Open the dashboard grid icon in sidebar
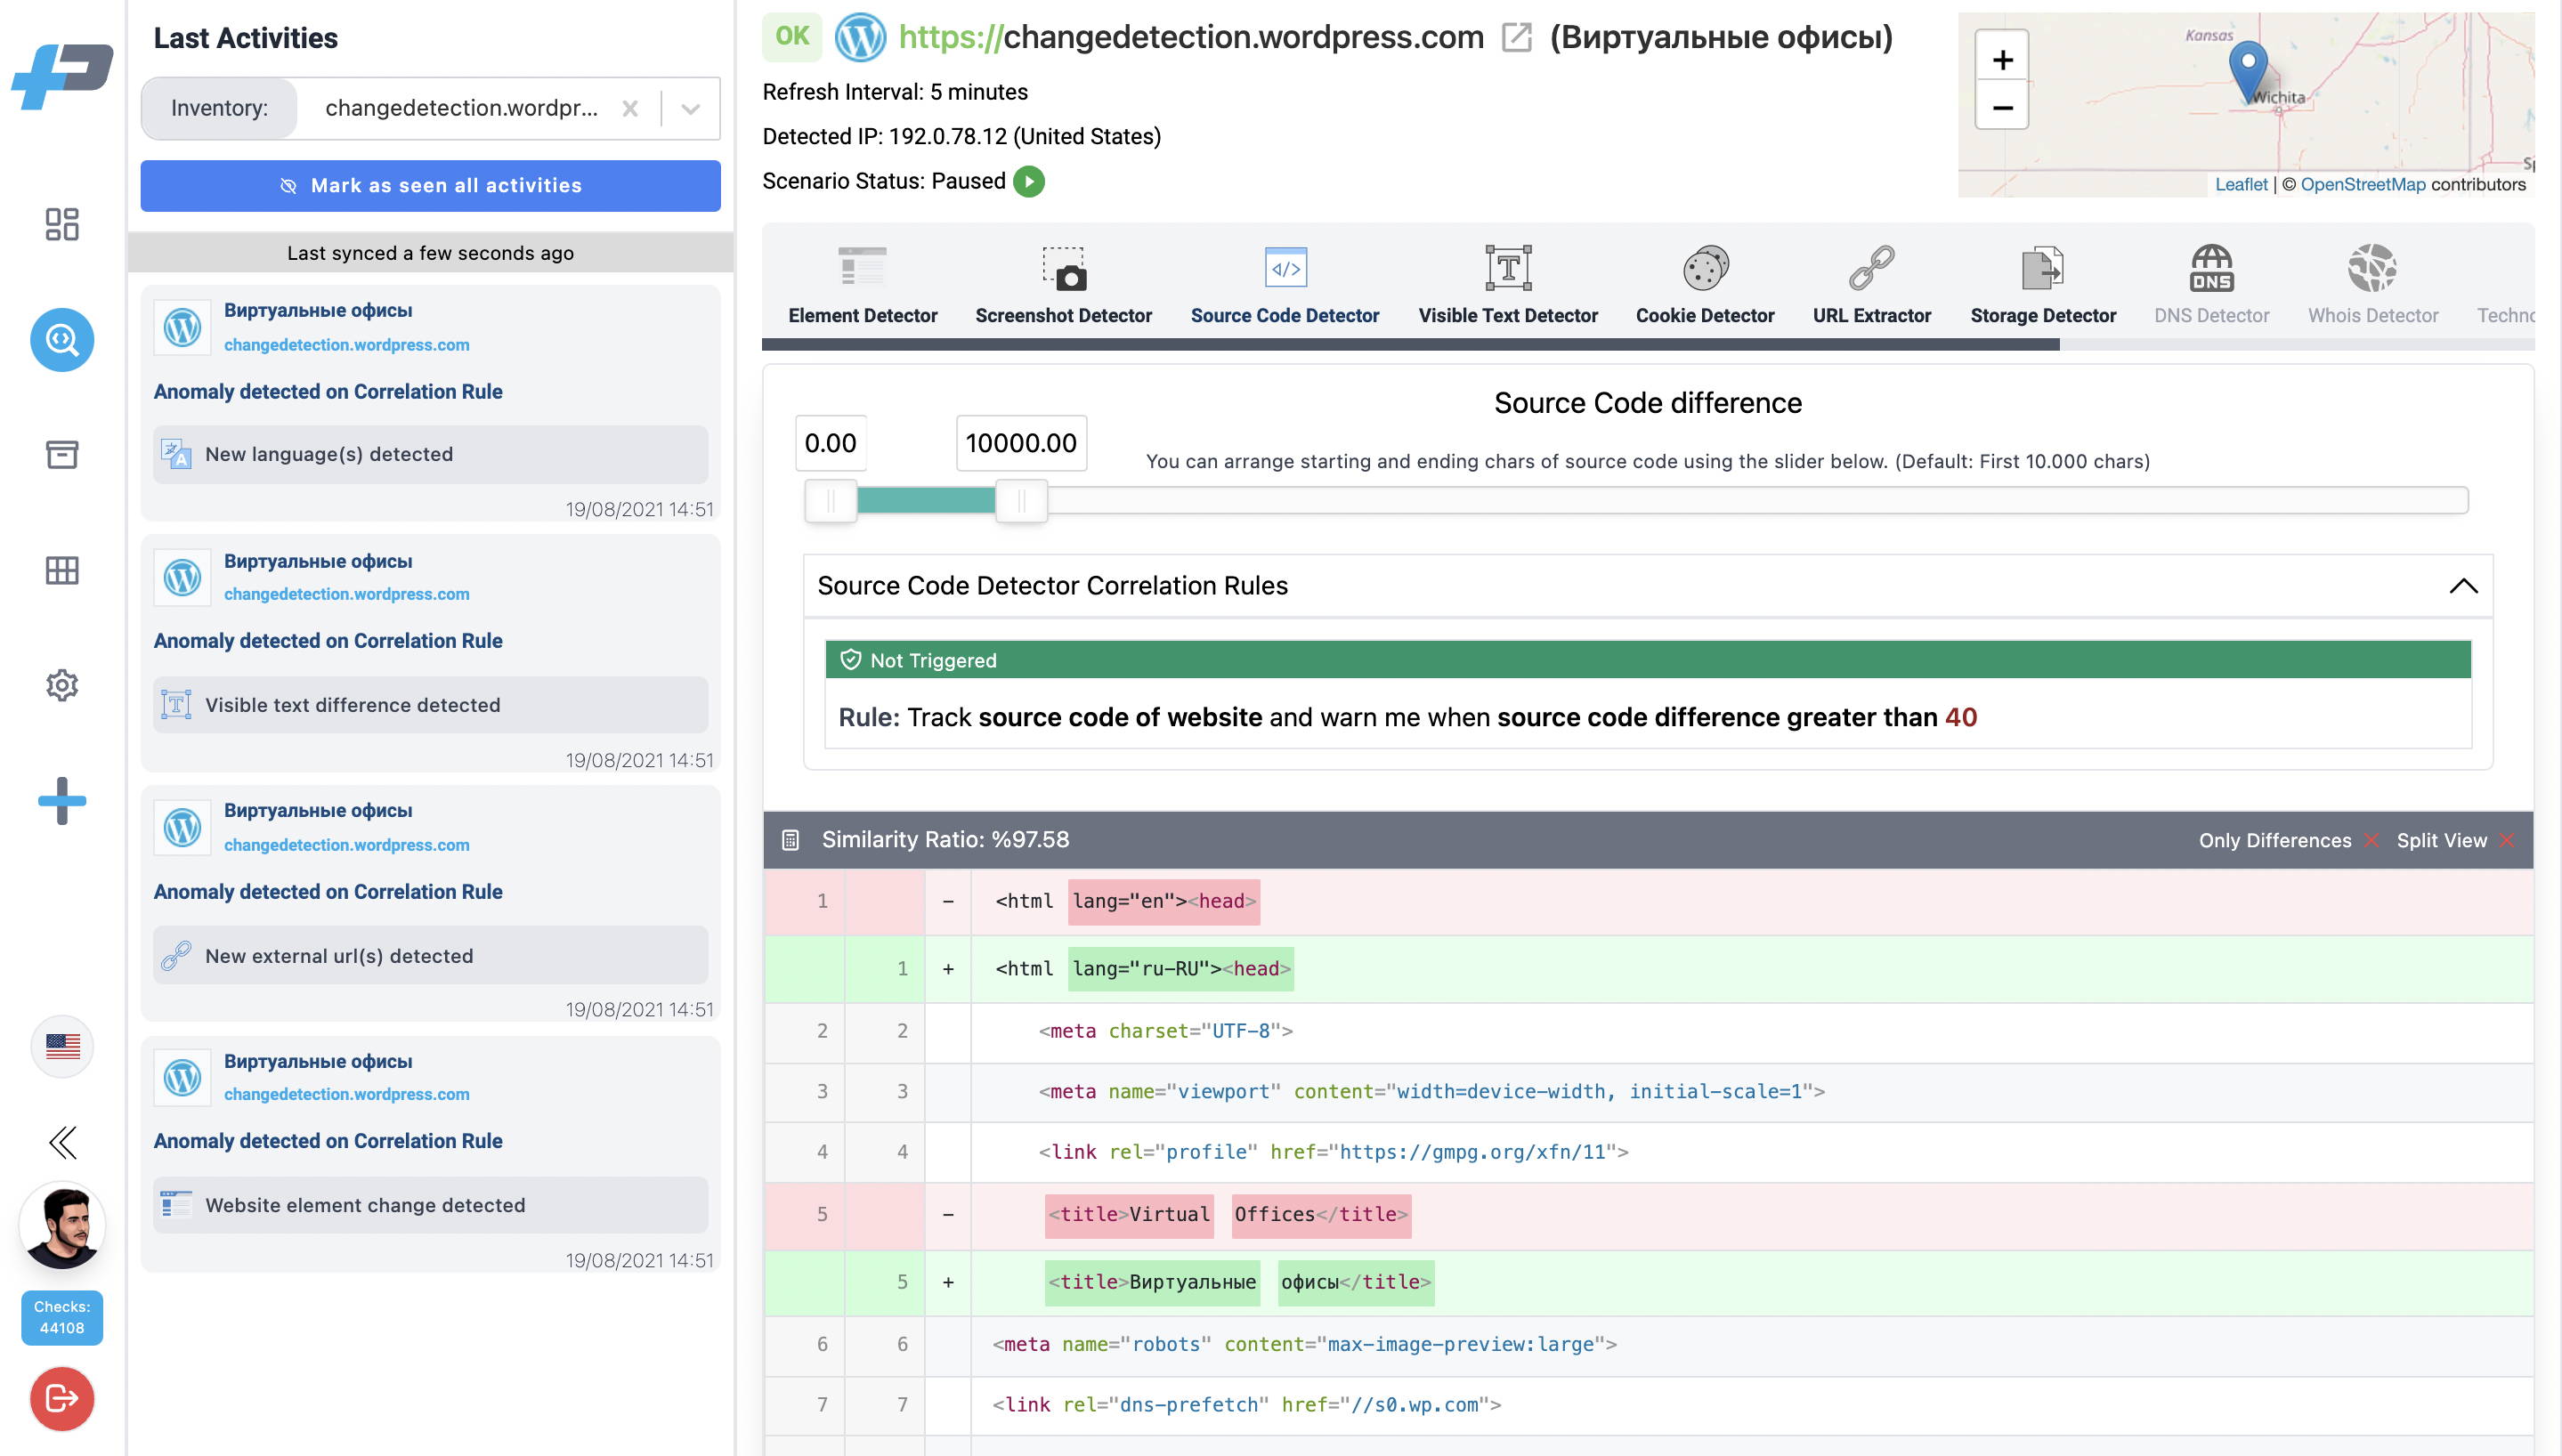 tap(62, 224)
